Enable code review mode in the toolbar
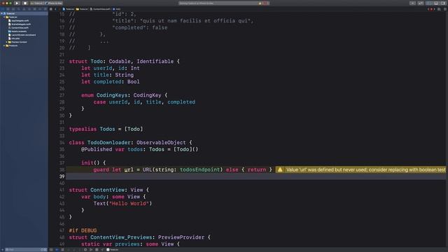The height and width of the screenshot is (252, 448). click(x=421, y=3)
